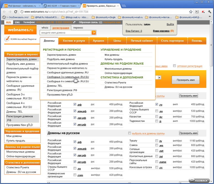
Task: Go back with the browser back arrow
Action: pos(4,12)
